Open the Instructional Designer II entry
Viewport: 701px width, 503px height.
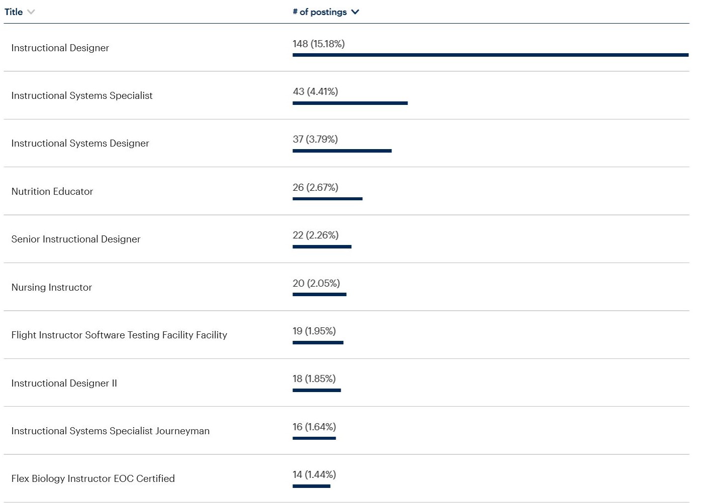64,383
